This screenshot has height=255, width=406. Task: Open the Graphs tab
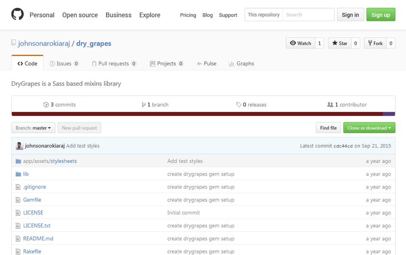tap(241, 63)
